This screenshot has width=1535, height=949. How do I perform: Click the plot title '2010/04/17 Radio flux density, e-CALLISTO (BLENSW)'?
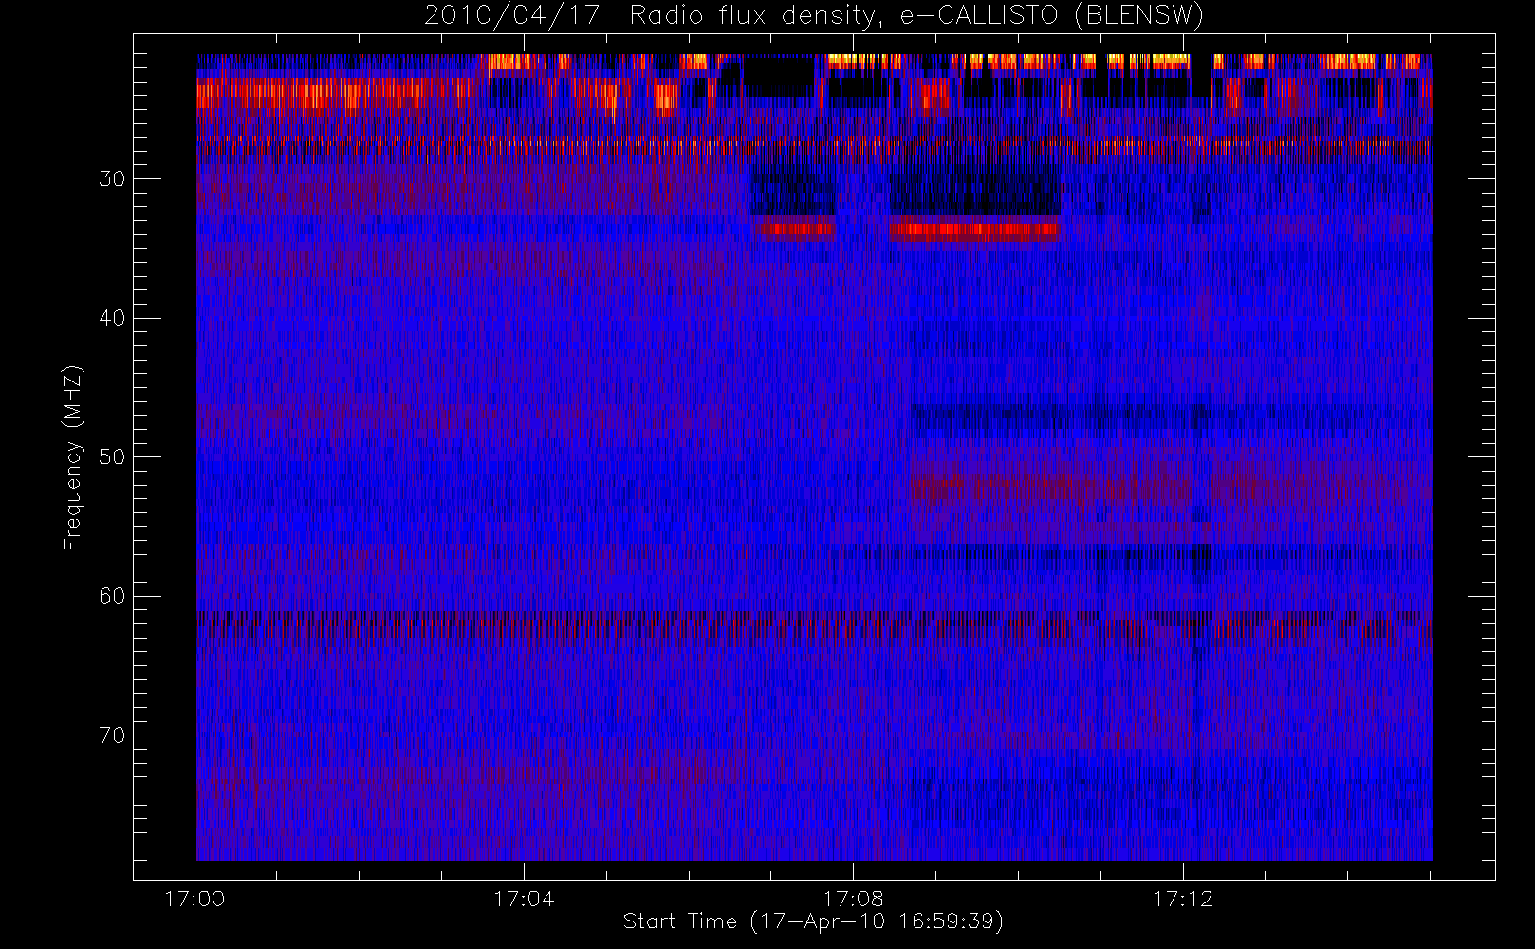pyautogui.click(x=813, y=16)
